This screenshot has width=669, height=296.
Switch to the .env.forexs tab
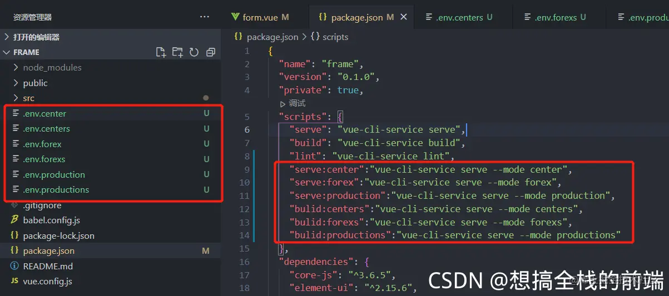[556, 17]
